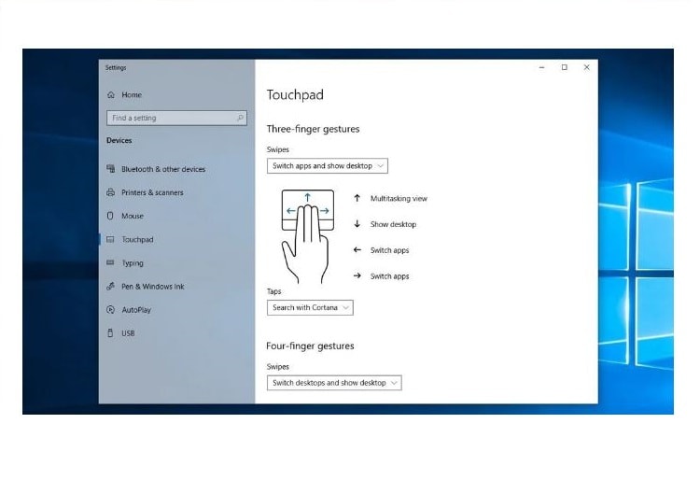Click the Pen & Windows Ink icon
The image size is (700, 480).
111,287
